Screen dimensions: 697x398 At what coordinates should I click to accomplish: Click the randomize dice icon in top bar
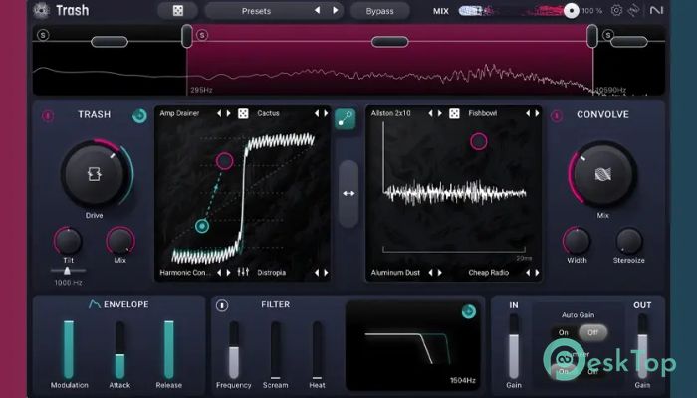(x=177, y=11)
